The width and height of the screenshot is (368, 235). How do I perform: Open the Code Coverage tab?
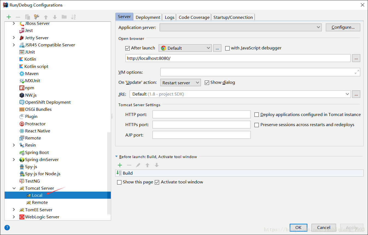point(194,17)
